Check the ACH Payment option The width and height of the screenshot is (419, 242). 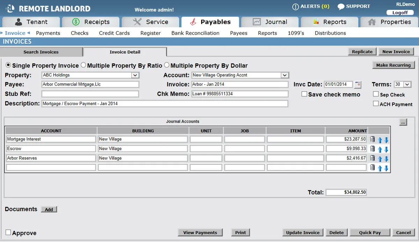click(x=376, y=104)
